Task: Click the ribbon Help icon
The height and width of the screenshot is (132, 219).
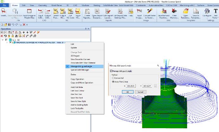Action: pos(131,13)
